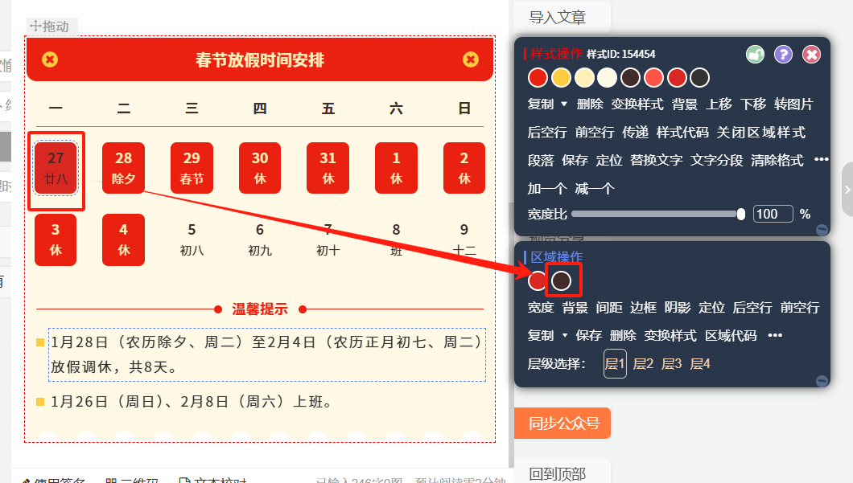
Task: Show more options in 样式操作 via ellipsis
Action: 821,160
